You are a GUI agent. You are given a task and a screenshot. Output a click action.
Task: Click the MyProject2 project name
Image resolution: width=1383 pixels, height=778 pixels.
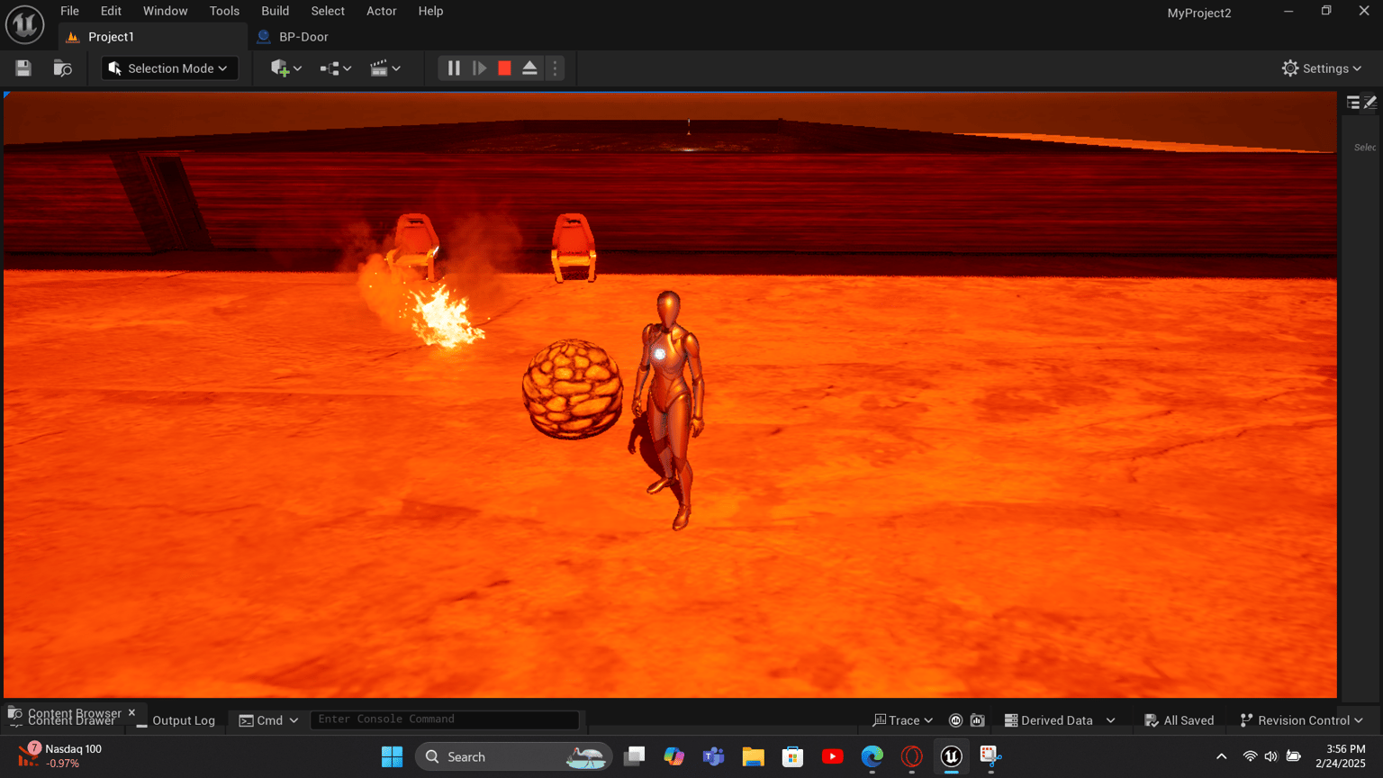point(1198,13)
